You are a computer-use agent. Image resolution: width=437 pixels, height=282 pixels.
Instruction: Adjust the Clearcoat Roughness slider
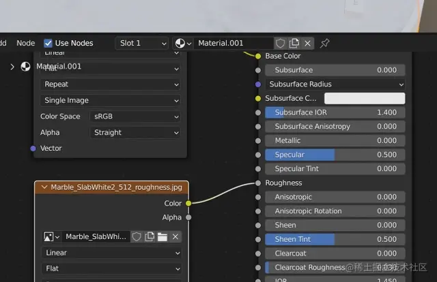coord(335,268)
